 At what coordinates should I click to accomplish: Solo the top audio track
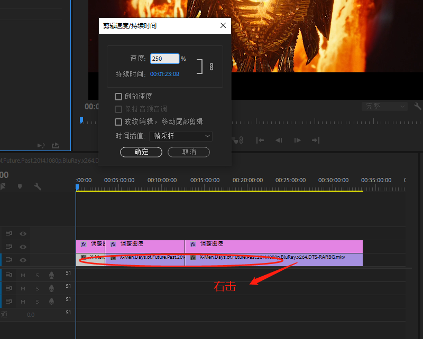37,276
